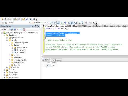The width and height of the screenshot is (128, 96).
Task: Click the Connect icon left of the sample database box
Action: coord(3,23)
